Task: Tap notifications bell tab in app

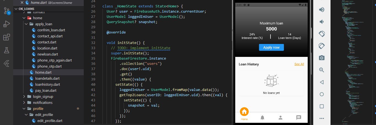Action: [x=262, y=118]
